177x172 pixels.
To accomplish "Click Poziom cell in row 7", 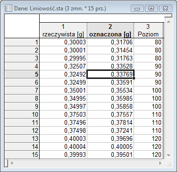I will point(148,91).
